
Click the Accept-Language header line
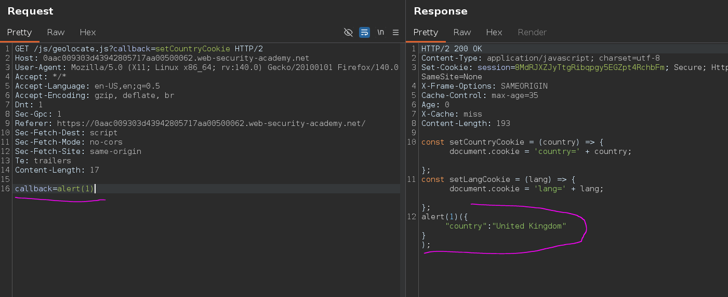87,86
